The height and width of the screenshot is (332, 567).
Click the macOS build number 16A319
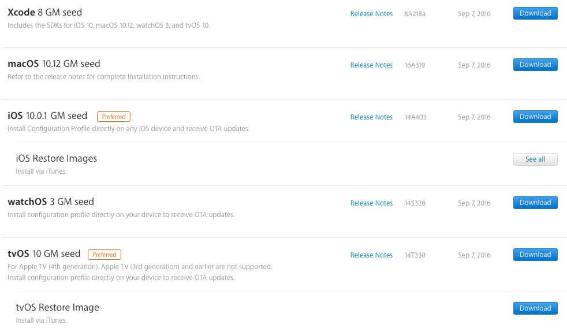[415, 65]
